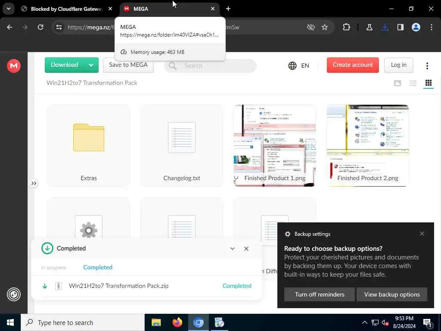Click the magnifier icon in the search box
The width and height of the screenshot is (441, 331).
click(x=172, y=66)
